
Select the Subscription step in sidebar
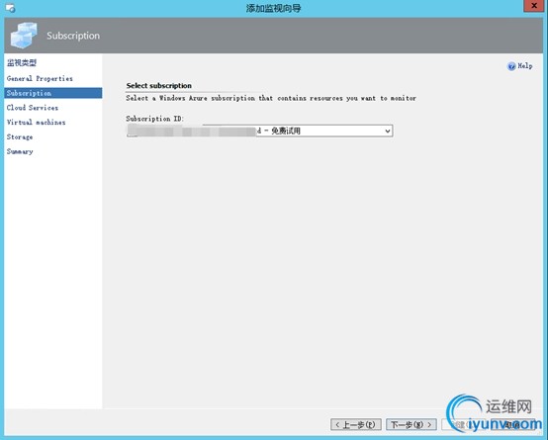pos(53,93)
